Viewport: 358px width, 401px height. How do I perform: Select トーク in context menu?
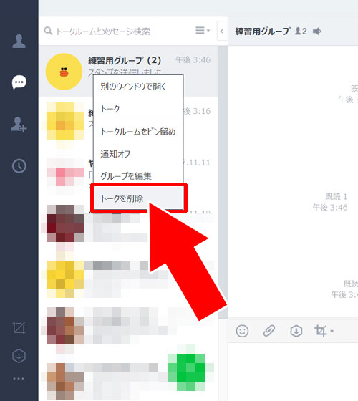coord(138,109)
